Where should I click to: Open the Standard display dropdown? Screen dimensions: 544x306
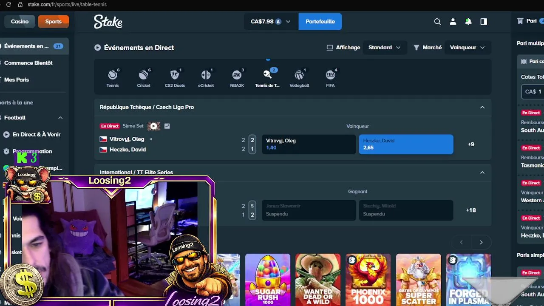(385, 48)
